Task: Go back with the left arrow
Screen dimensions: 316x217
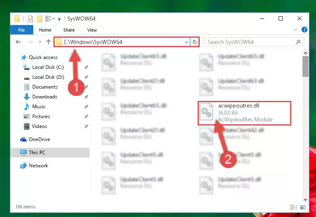Action: click(18, 42)
